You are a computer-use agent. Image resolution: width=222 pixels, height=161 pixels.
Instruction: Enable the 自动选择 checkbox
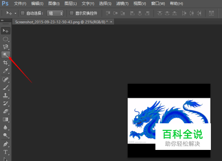23,13
